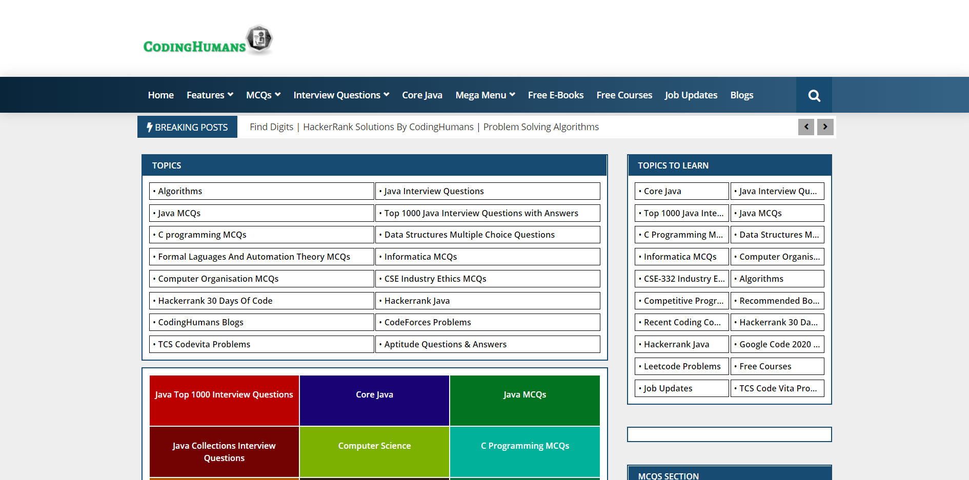This screenshot has height=480, width=969.
Task: Click the empty box below Topics To Learn
Action: 729,434
